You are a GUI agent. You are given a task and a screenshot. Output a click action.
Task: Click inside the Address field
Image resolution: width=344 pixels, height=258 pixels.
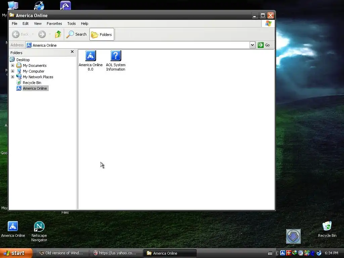(x=137, y=45)
